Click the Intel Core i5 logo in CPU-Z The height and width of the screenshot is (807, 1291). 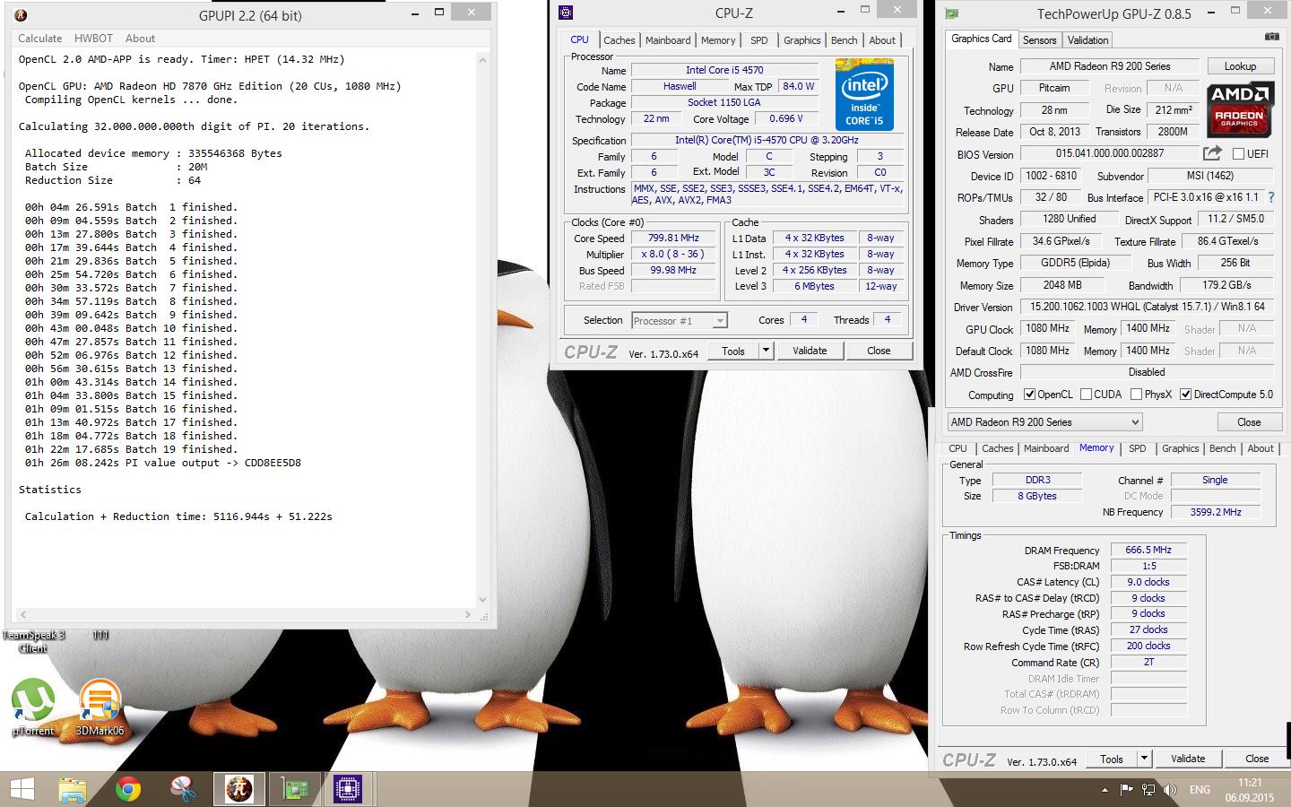(864, 94)
